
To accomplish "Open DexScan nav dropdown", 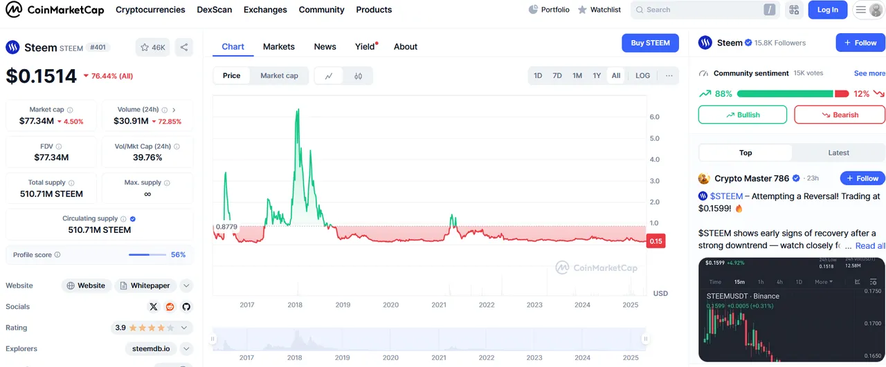I will coord(215,10).
